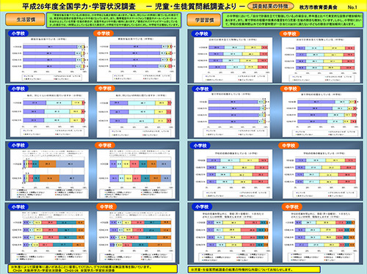Click the 小学校 badge above the 授業の復習 chart
Viewport: 367px width, 274px height.
(x=200, y=146)
